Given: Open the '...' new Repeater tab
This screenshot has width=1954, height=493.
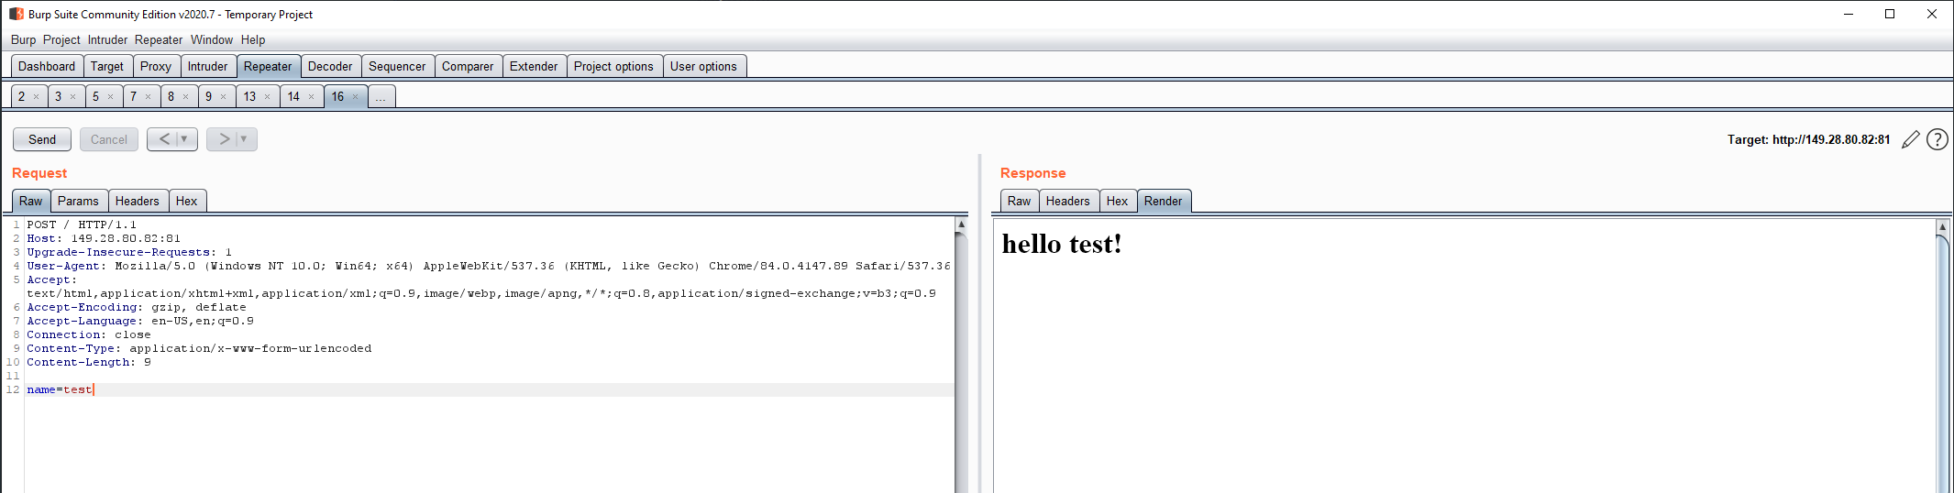Looking at the screenshot, I should pyautogui.click(x=381, y=96).
